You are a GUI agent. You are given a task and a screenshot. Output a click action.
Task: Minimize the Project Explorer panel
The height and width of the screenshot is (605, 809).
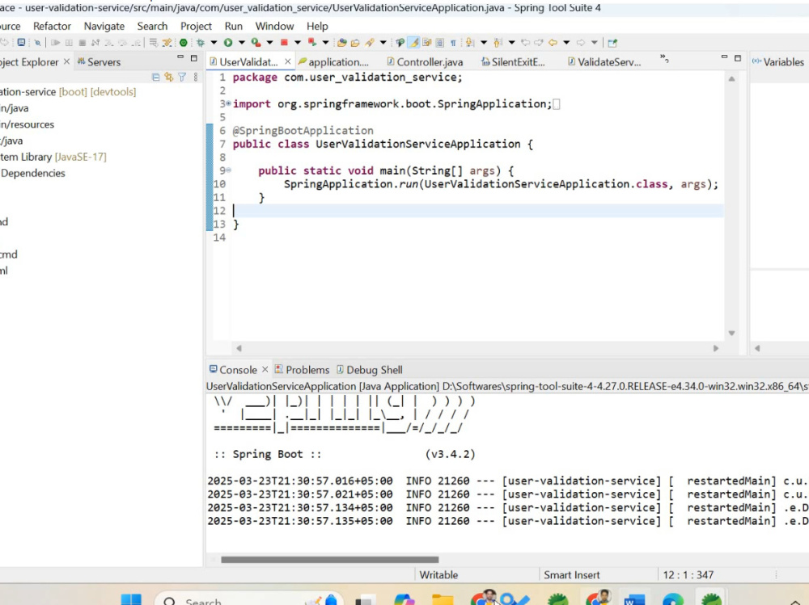point(180,57)
